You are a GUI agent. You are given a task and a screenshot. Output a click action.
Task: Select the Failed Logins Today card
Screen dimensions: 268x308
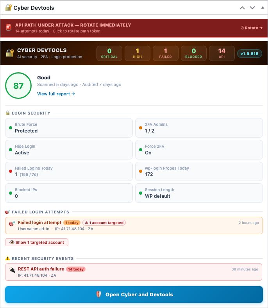click(x=69, y=171)
